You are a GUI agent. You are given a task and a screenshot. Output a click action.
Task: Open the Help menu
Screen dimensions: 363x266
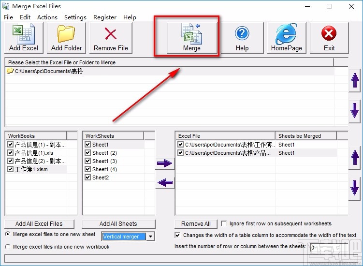(130, 17)
